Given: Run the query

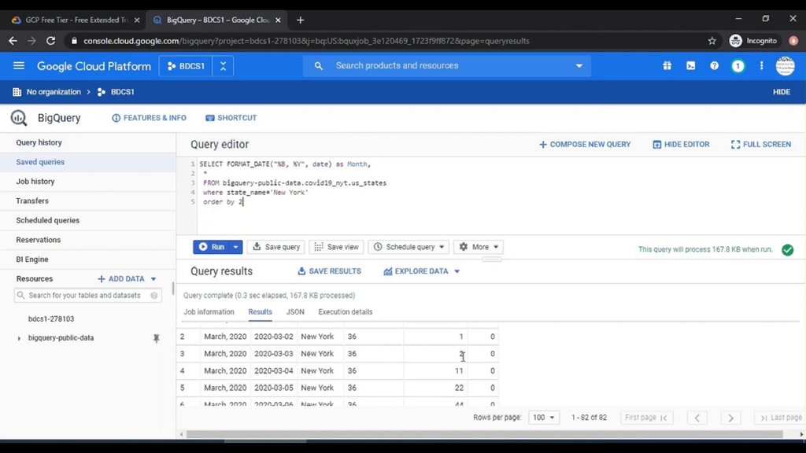Looking at the screenshot, I should tap(211, 247).
